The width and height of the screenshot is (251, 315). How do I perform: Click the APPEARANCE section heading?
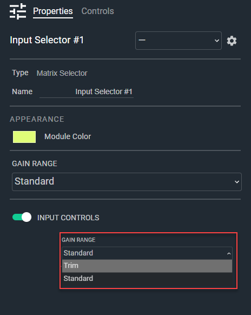pos(37,119)
